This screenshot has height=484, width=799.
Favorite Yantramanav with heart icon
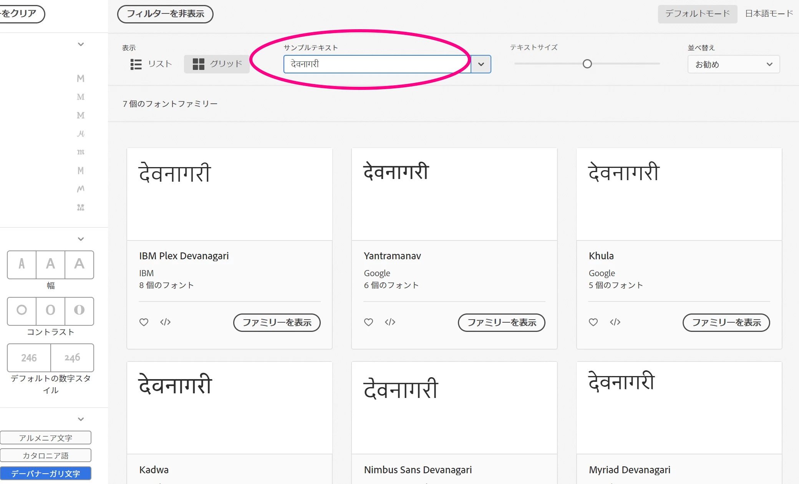tap(368, 322)
